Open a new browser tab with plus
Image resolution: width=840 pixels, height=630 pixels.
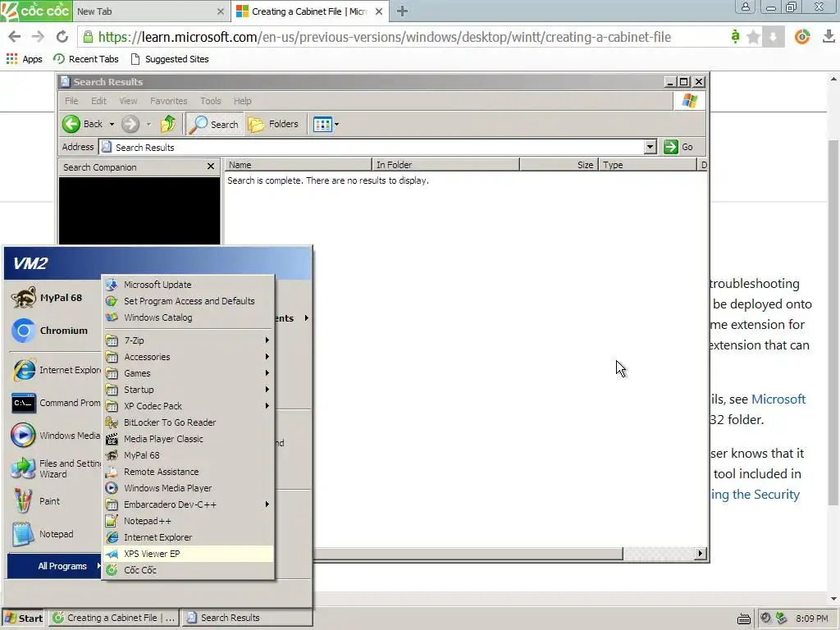pos(402,11)
